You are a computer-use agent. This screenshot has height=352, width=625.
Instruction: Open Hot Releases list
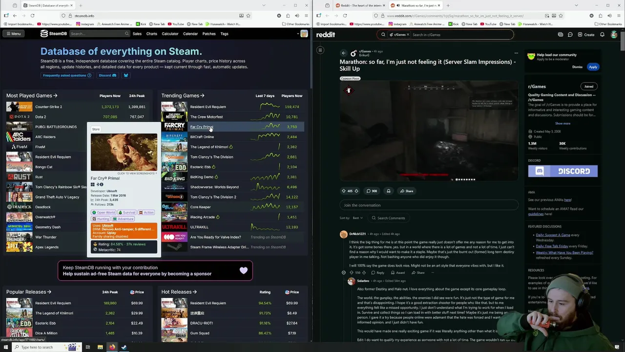tap(179, 292)
